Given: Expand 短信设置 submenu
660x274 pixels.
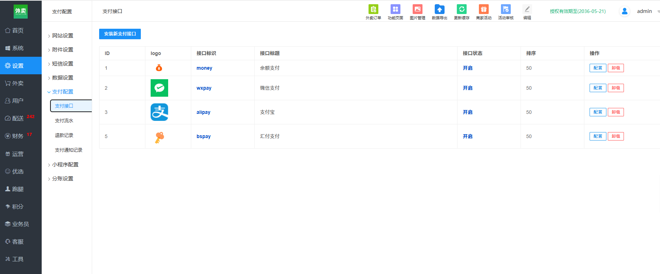Looking at the screenshot, I should 62,64.
